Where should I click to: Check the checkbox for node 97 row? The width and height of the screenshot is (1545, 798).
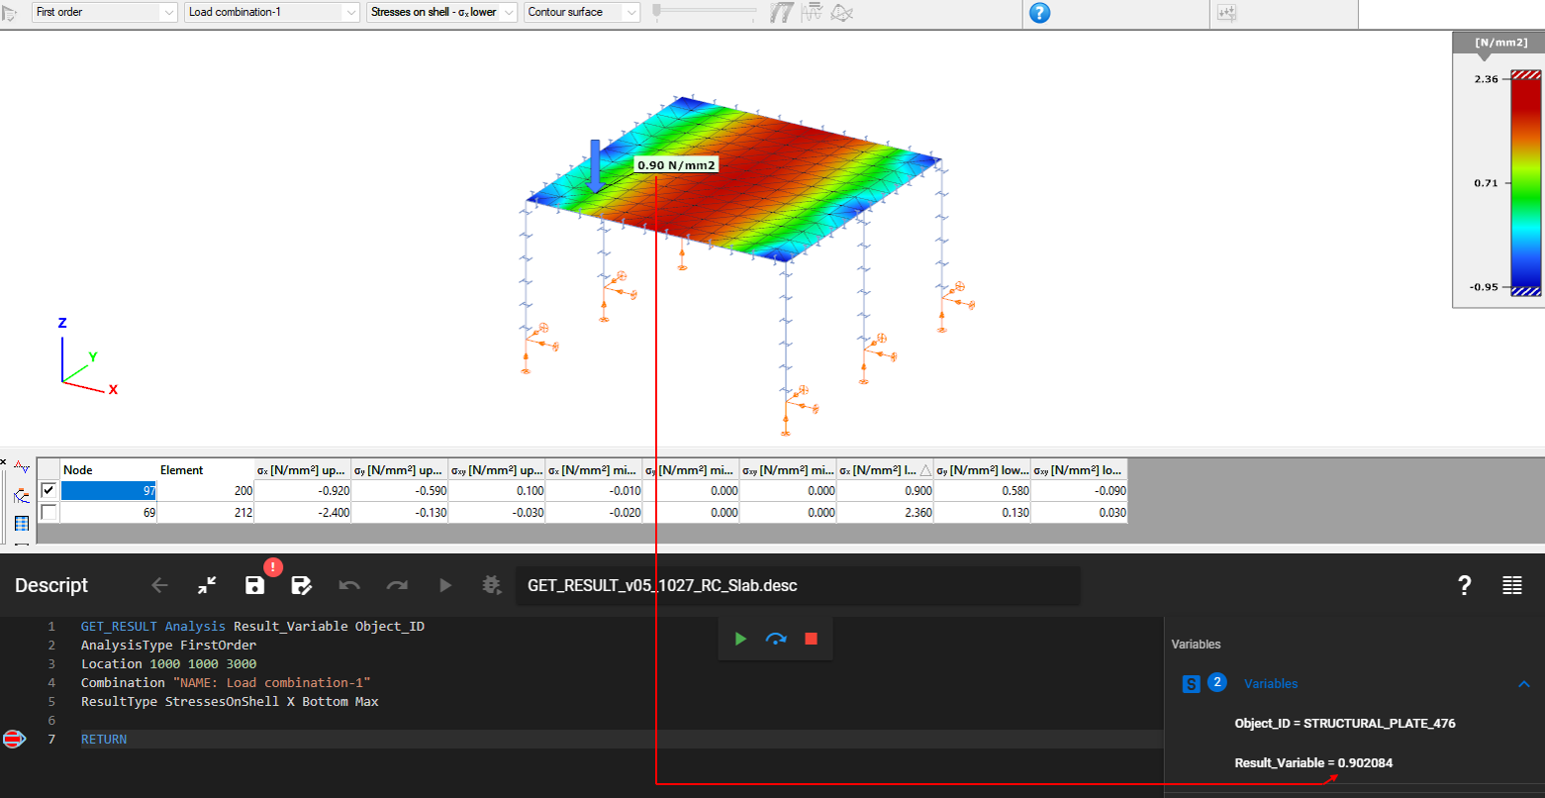(x=48, y=490)
